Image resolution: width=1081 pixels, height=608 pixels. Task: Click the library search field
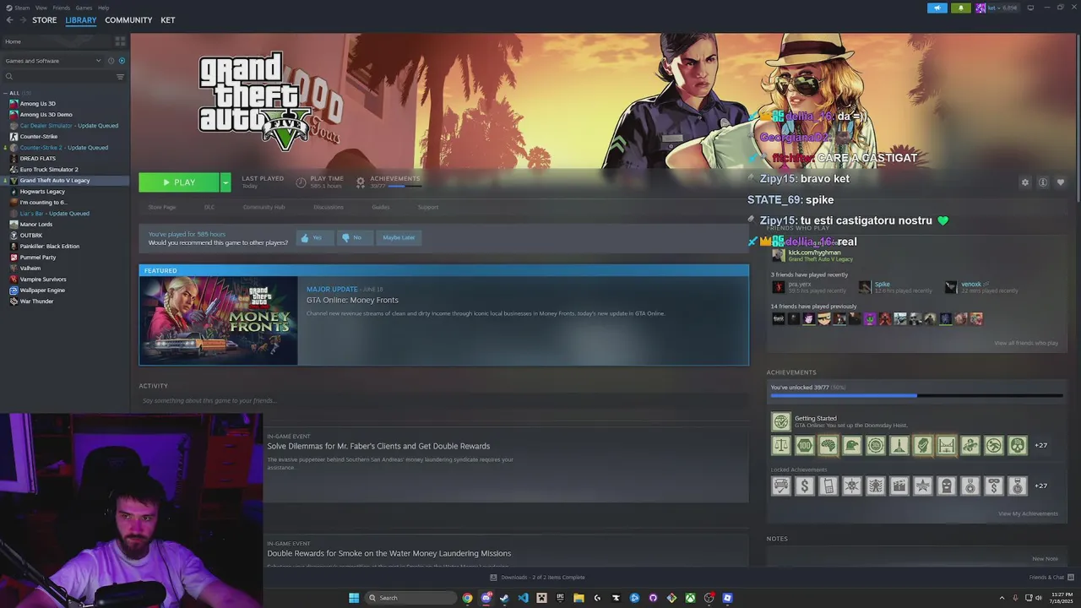click(57, 77)
